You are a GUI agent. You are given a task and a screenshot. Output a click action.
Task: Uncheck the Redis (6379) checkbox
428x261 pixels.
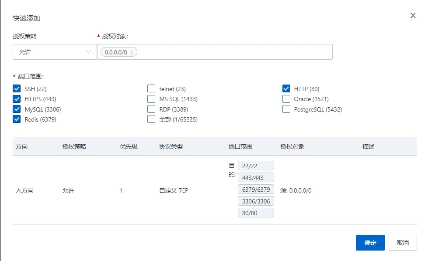click(17, 119)
